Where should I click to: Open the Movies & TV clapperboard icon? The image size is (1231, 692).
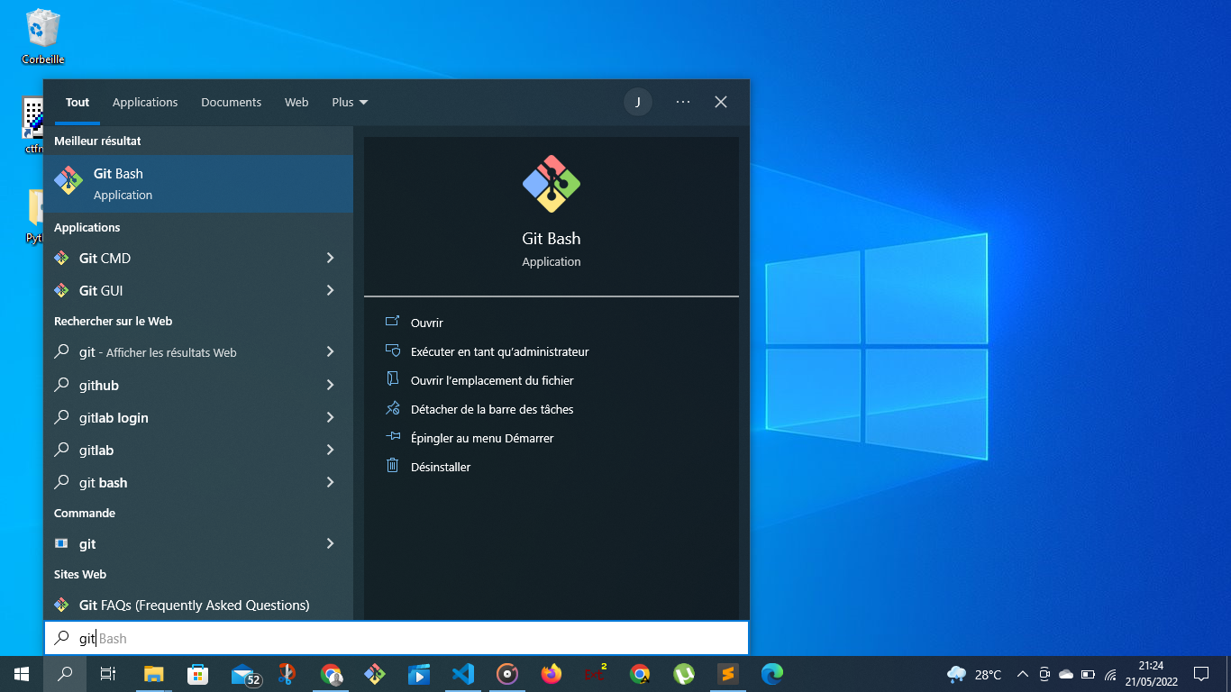click(419, 674)
